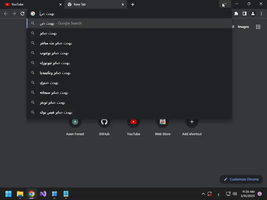Open the volume control tray icon
This screenshot has height=200, width=267.
tap(235, 194)
